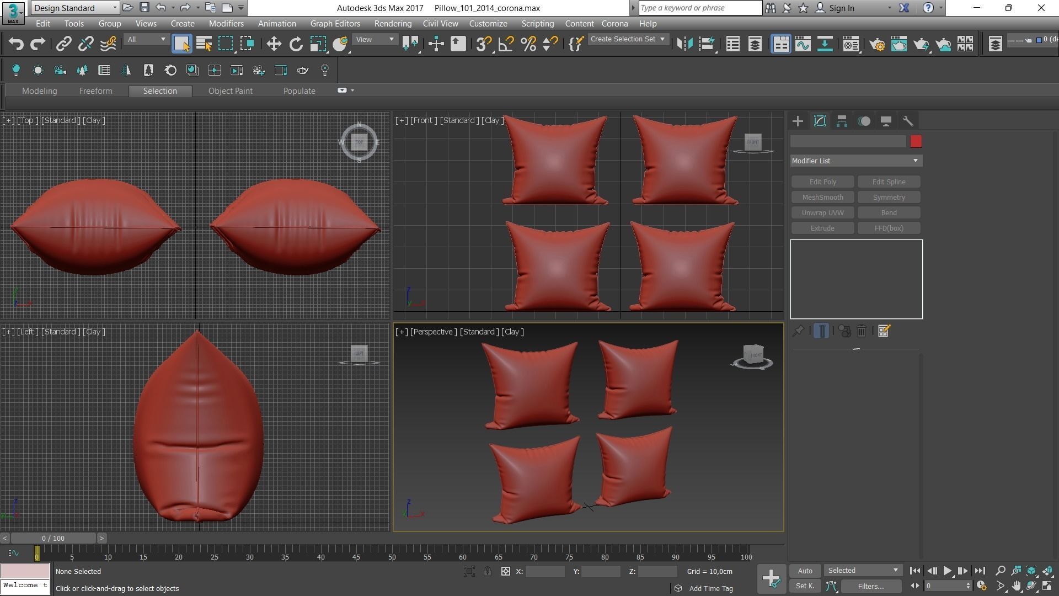
Task: Open the Curve Editor icon
Action: [x=803, y=44]
